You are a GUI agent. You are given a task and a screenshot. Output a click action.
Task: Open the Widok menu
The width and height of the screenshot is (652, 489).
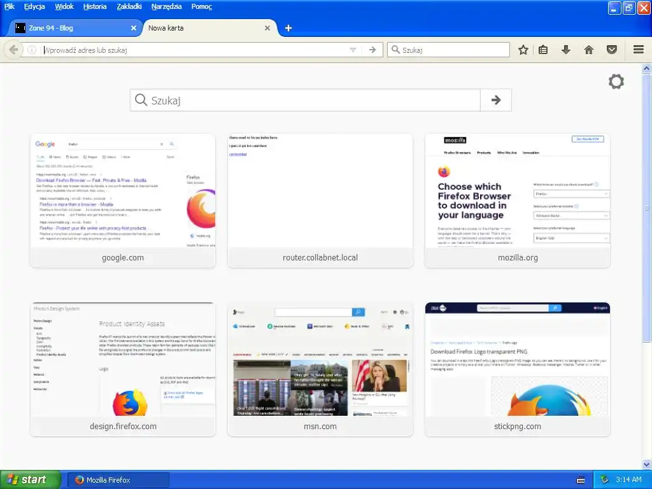[64, 6]
